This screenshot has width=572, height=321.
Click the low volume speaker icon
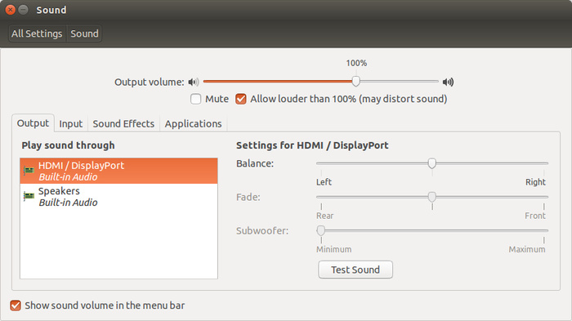pos(194,82)
